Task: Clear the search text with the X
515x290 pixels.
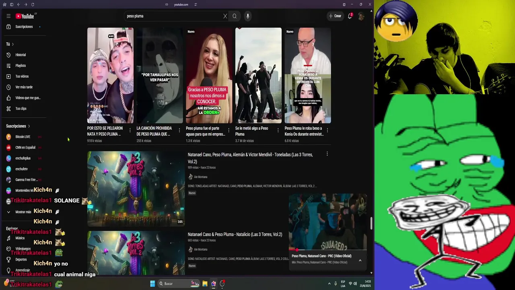Action: 225,16
